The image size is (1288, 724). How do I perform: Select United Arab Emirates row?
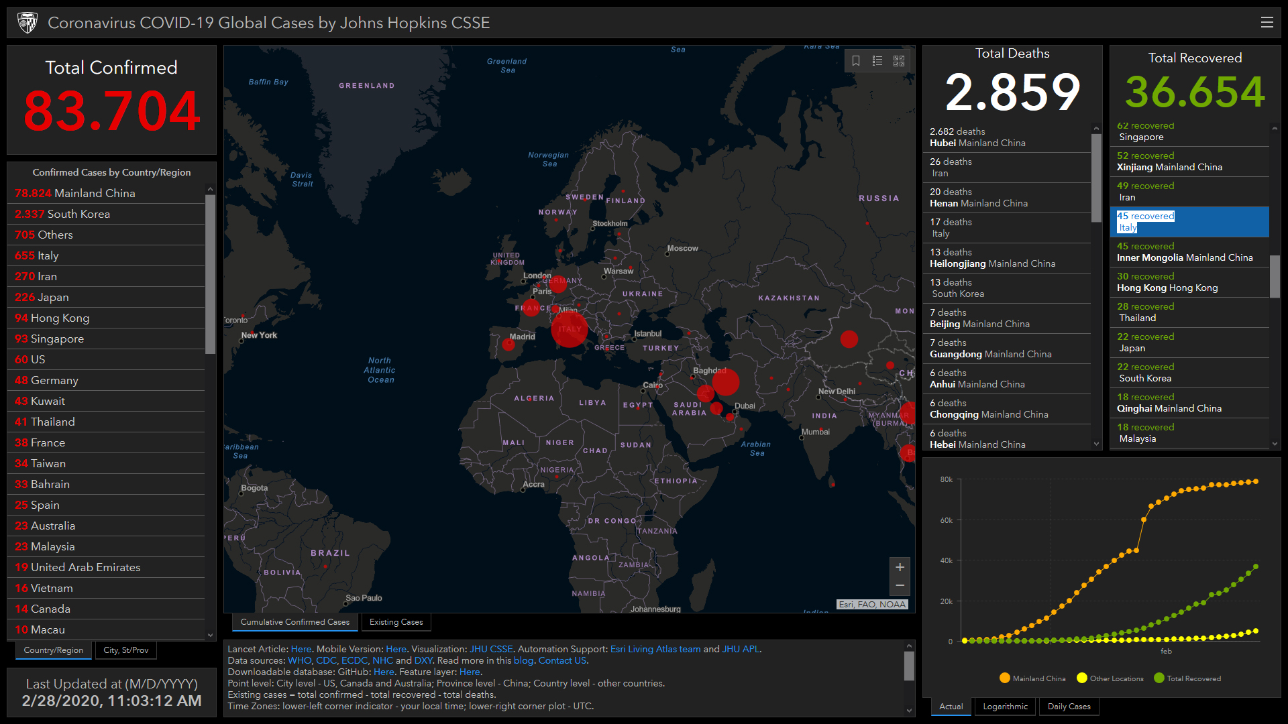pyautogui.click(x=106, y=567)
